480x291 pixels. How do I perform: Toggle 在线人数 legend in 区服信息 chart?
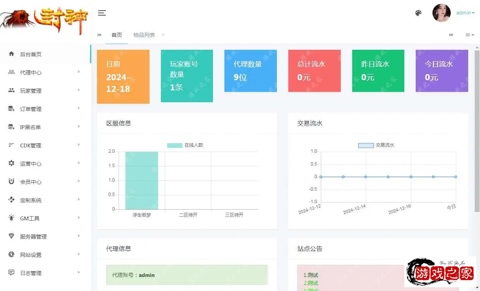pyautogui.click(x=185, y=145)
